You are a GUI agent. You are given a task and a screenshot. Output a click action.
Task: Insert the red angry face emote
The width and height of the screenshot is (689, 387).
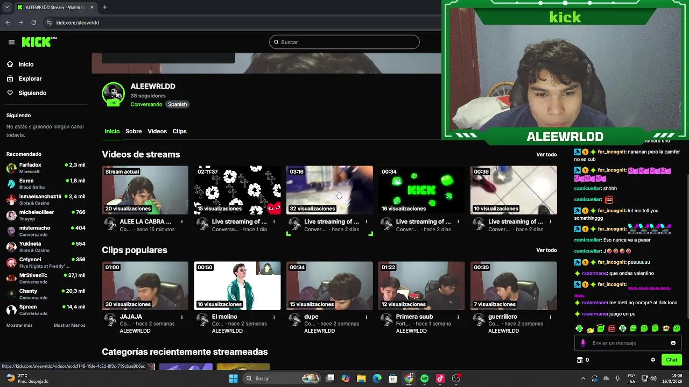click(611, 328)
